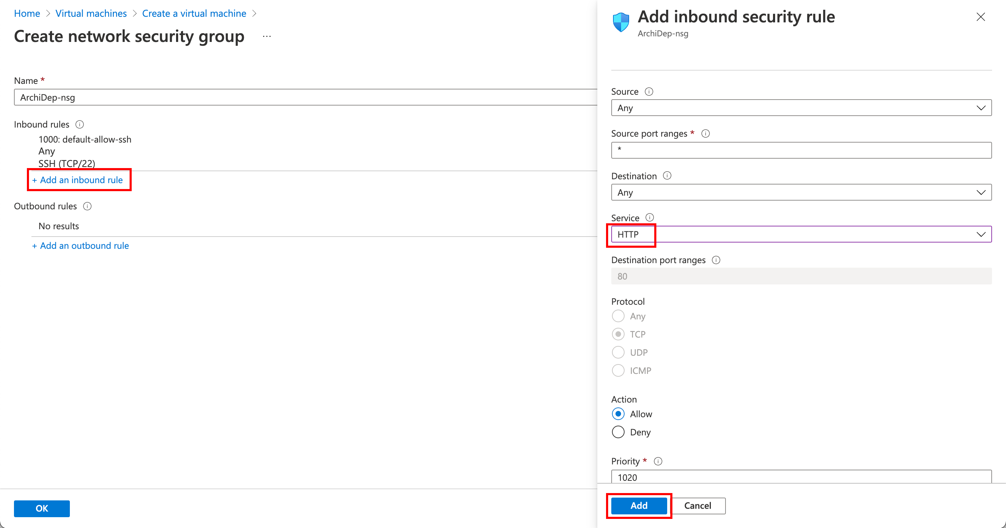The image size is (1006, 528).
Task: Select the Deny action radio button
Action: click(x=618, y=432)
